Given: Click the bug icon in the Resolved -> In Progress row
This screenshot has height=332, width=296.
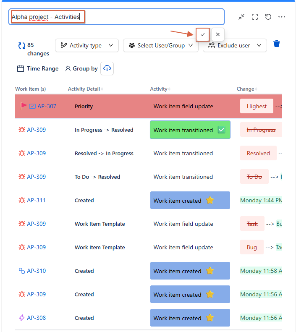Looking at the screenshot, I should tap(21, 153).
